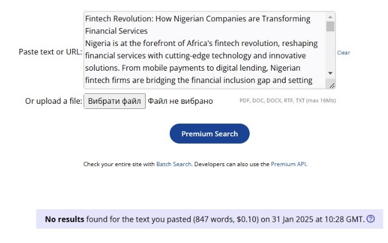
Task: Click the "Paste text or URL" label
Action: [50, 52]
